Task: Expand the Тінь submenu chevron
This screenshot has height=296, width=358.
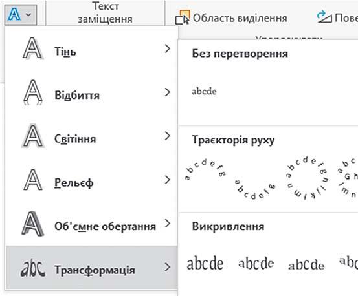Action: [168, 48]
